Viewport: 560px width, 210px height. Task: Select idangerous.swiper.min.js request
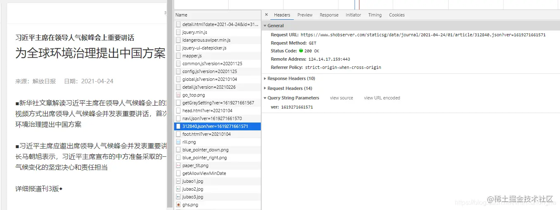point(217,40)
